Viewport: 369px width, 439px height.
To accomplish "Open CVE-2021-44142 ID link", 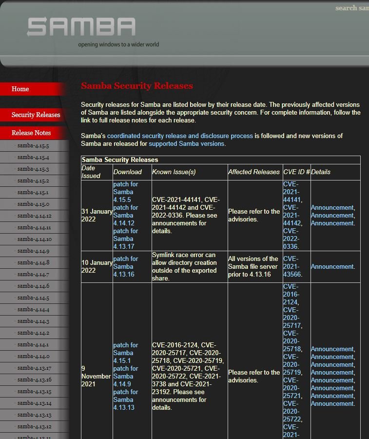I will 292,215.
